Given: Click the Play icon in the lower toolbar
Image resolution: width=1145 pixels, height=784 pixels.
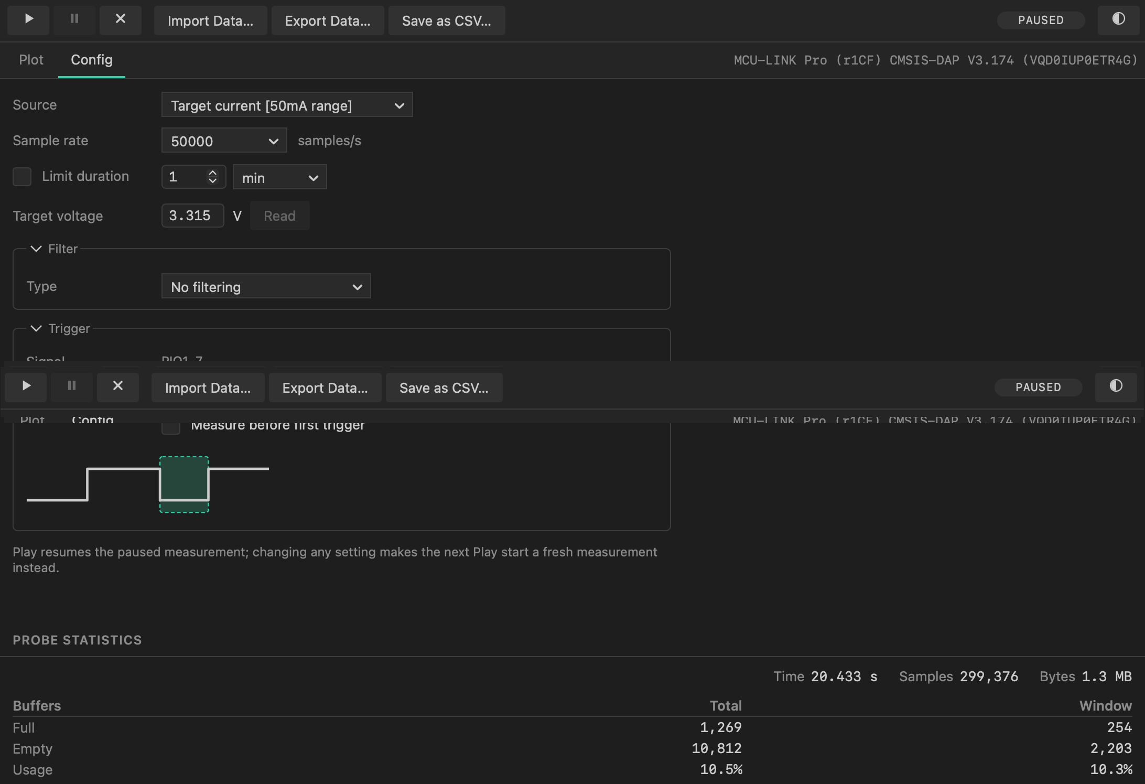Looking at the screenshot, I should click(x=26, y=387).
